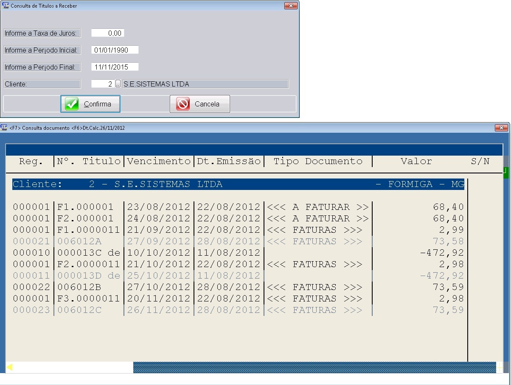511x385 pixels.
Task: Click the horizontal scrollbar track
Action: pyautogui.click(x=314, y=367)
